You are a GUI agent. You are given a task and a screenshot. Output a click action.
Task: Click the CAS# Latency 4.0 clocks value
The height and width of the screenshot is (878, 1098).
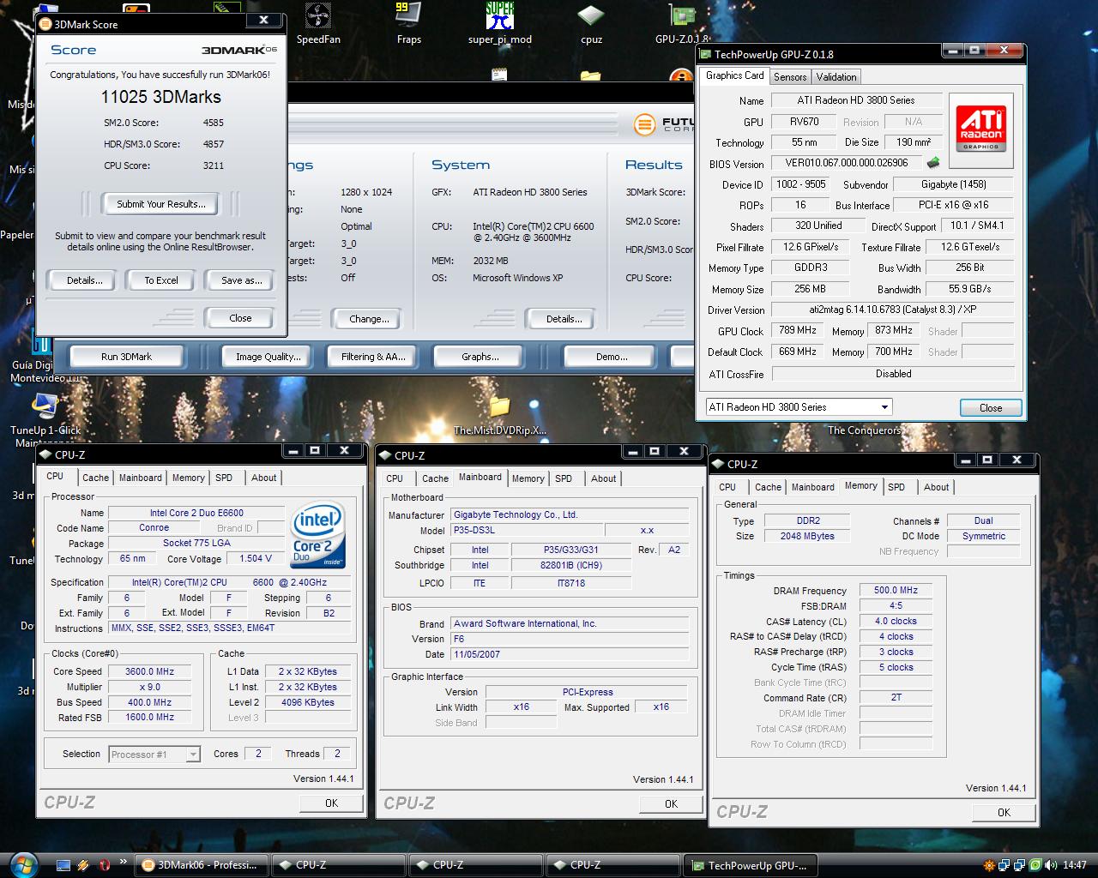tap(896, 622)
